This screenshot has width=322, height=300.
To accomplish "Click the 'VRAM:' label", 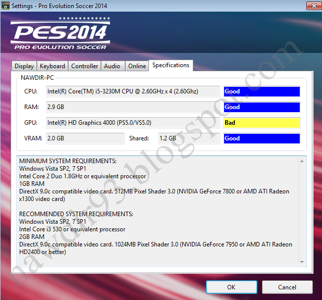I will coord(33,138).
